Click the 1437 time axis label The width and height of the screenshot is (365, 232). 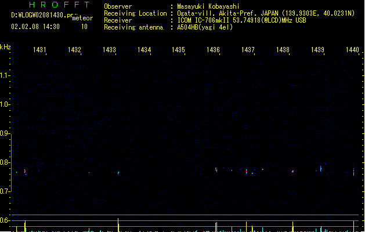[x=248, y=50]
